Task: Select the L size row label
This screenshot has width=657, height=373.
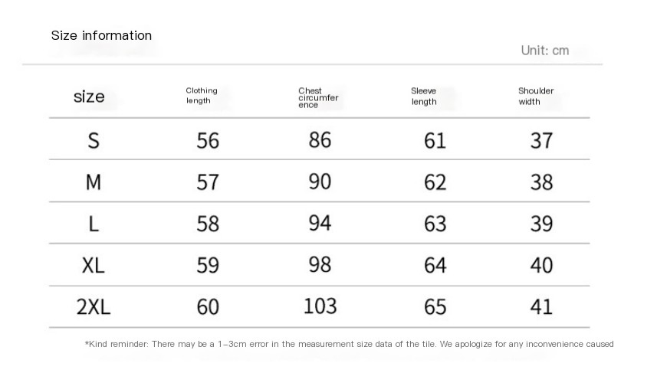Action: click(x=94, y=224)
